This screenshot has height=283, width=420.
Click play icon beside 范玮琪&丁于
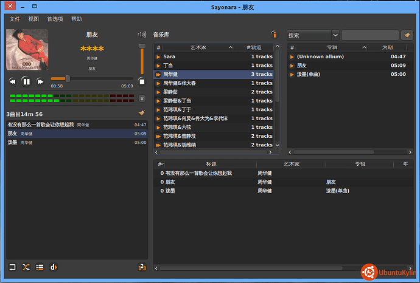pos(158,110)
